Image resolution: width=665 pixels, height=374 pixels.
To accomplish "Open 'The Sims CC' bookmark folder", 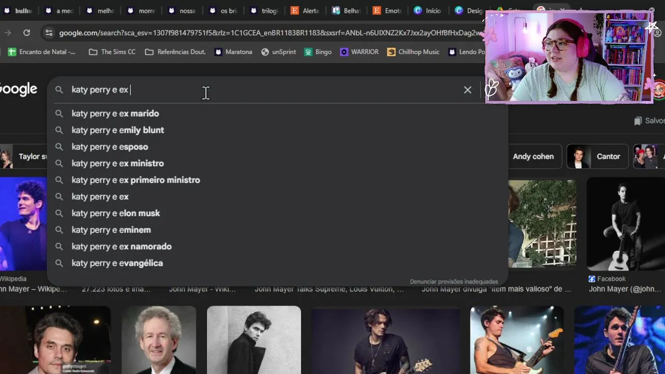I will 112,52.
